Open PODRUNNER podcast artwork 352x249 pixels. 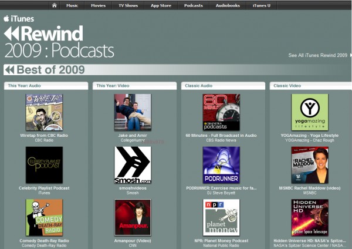(221, 165)
